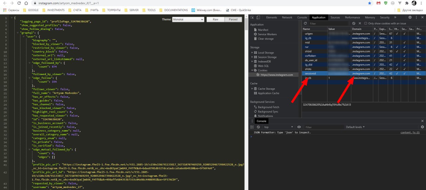
Task: Show Parsed JSON view
Action: pyautogui.click(x=233, y=20)
